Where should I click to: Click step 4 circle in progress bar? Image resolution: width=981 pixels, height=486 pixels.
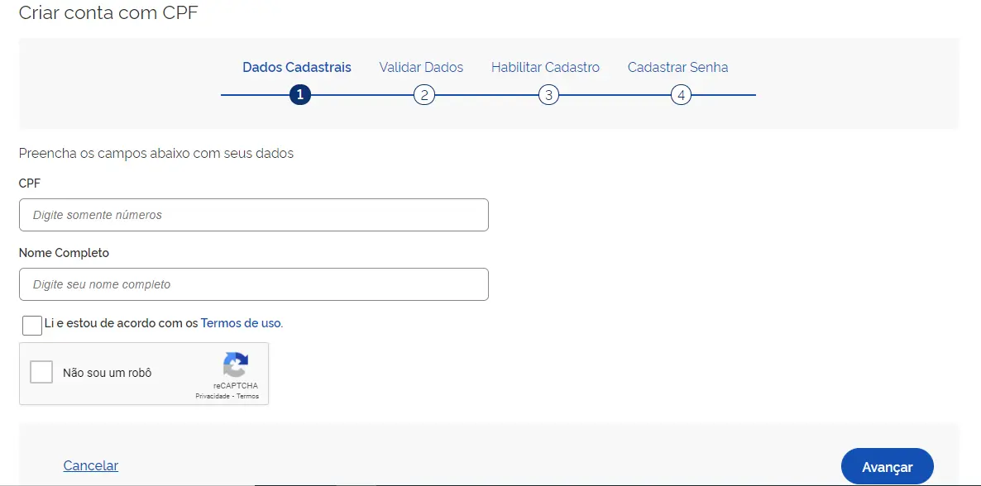coord(680,95)
